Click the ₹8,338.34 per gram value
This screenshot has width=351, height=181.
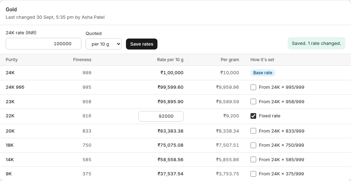(x=228, y=131)
